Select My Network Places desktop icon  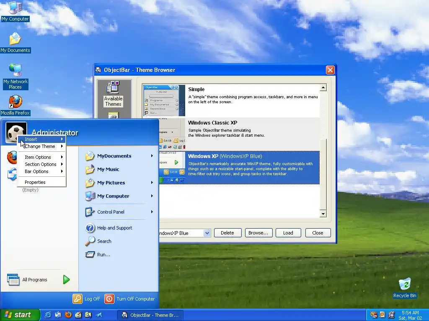point(15,77)
